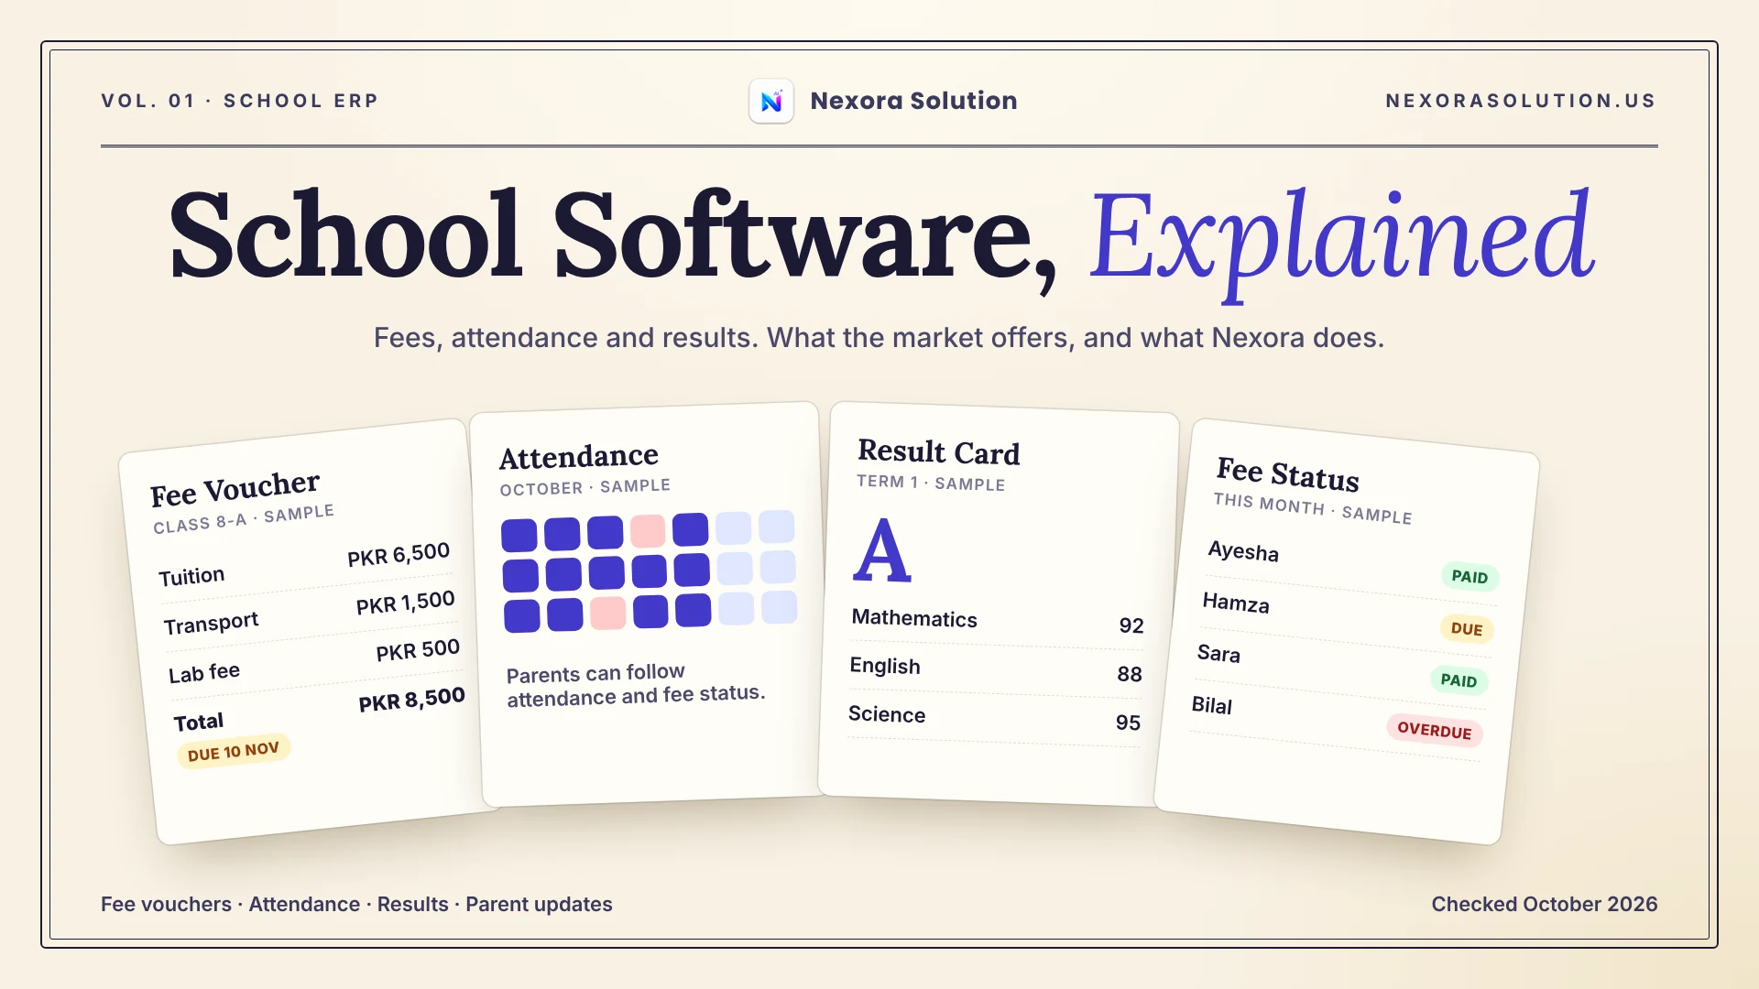
Task: Click the Transport line item label
Action: 212,623
